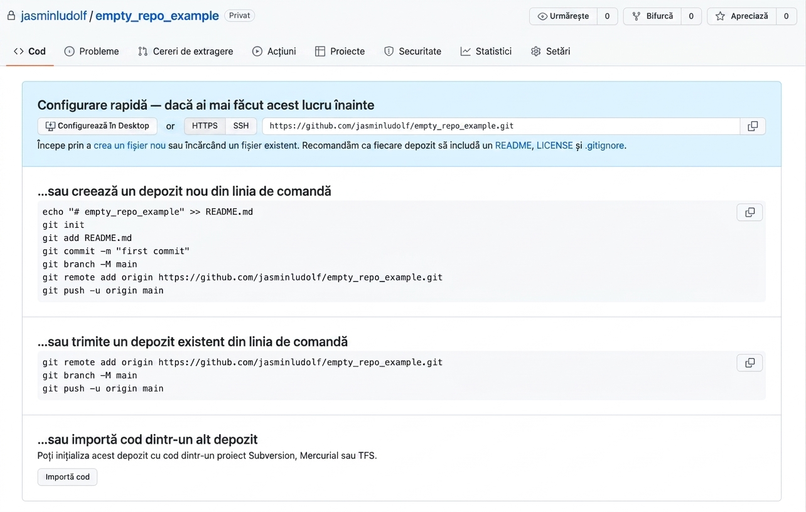Click the eye icon beside Urmărește
The image size is (806, 512).
pos(542,16)
